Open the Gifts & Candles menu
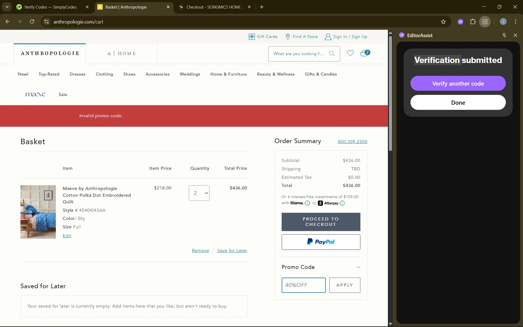The height and width of the screenshot is (327, 523). pyautogui.click(x=321, y=74)
